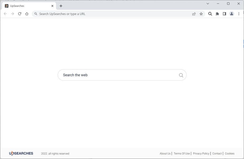Open a new tab with the plus button
Screen dimensions: 244x159
[61, 6]
